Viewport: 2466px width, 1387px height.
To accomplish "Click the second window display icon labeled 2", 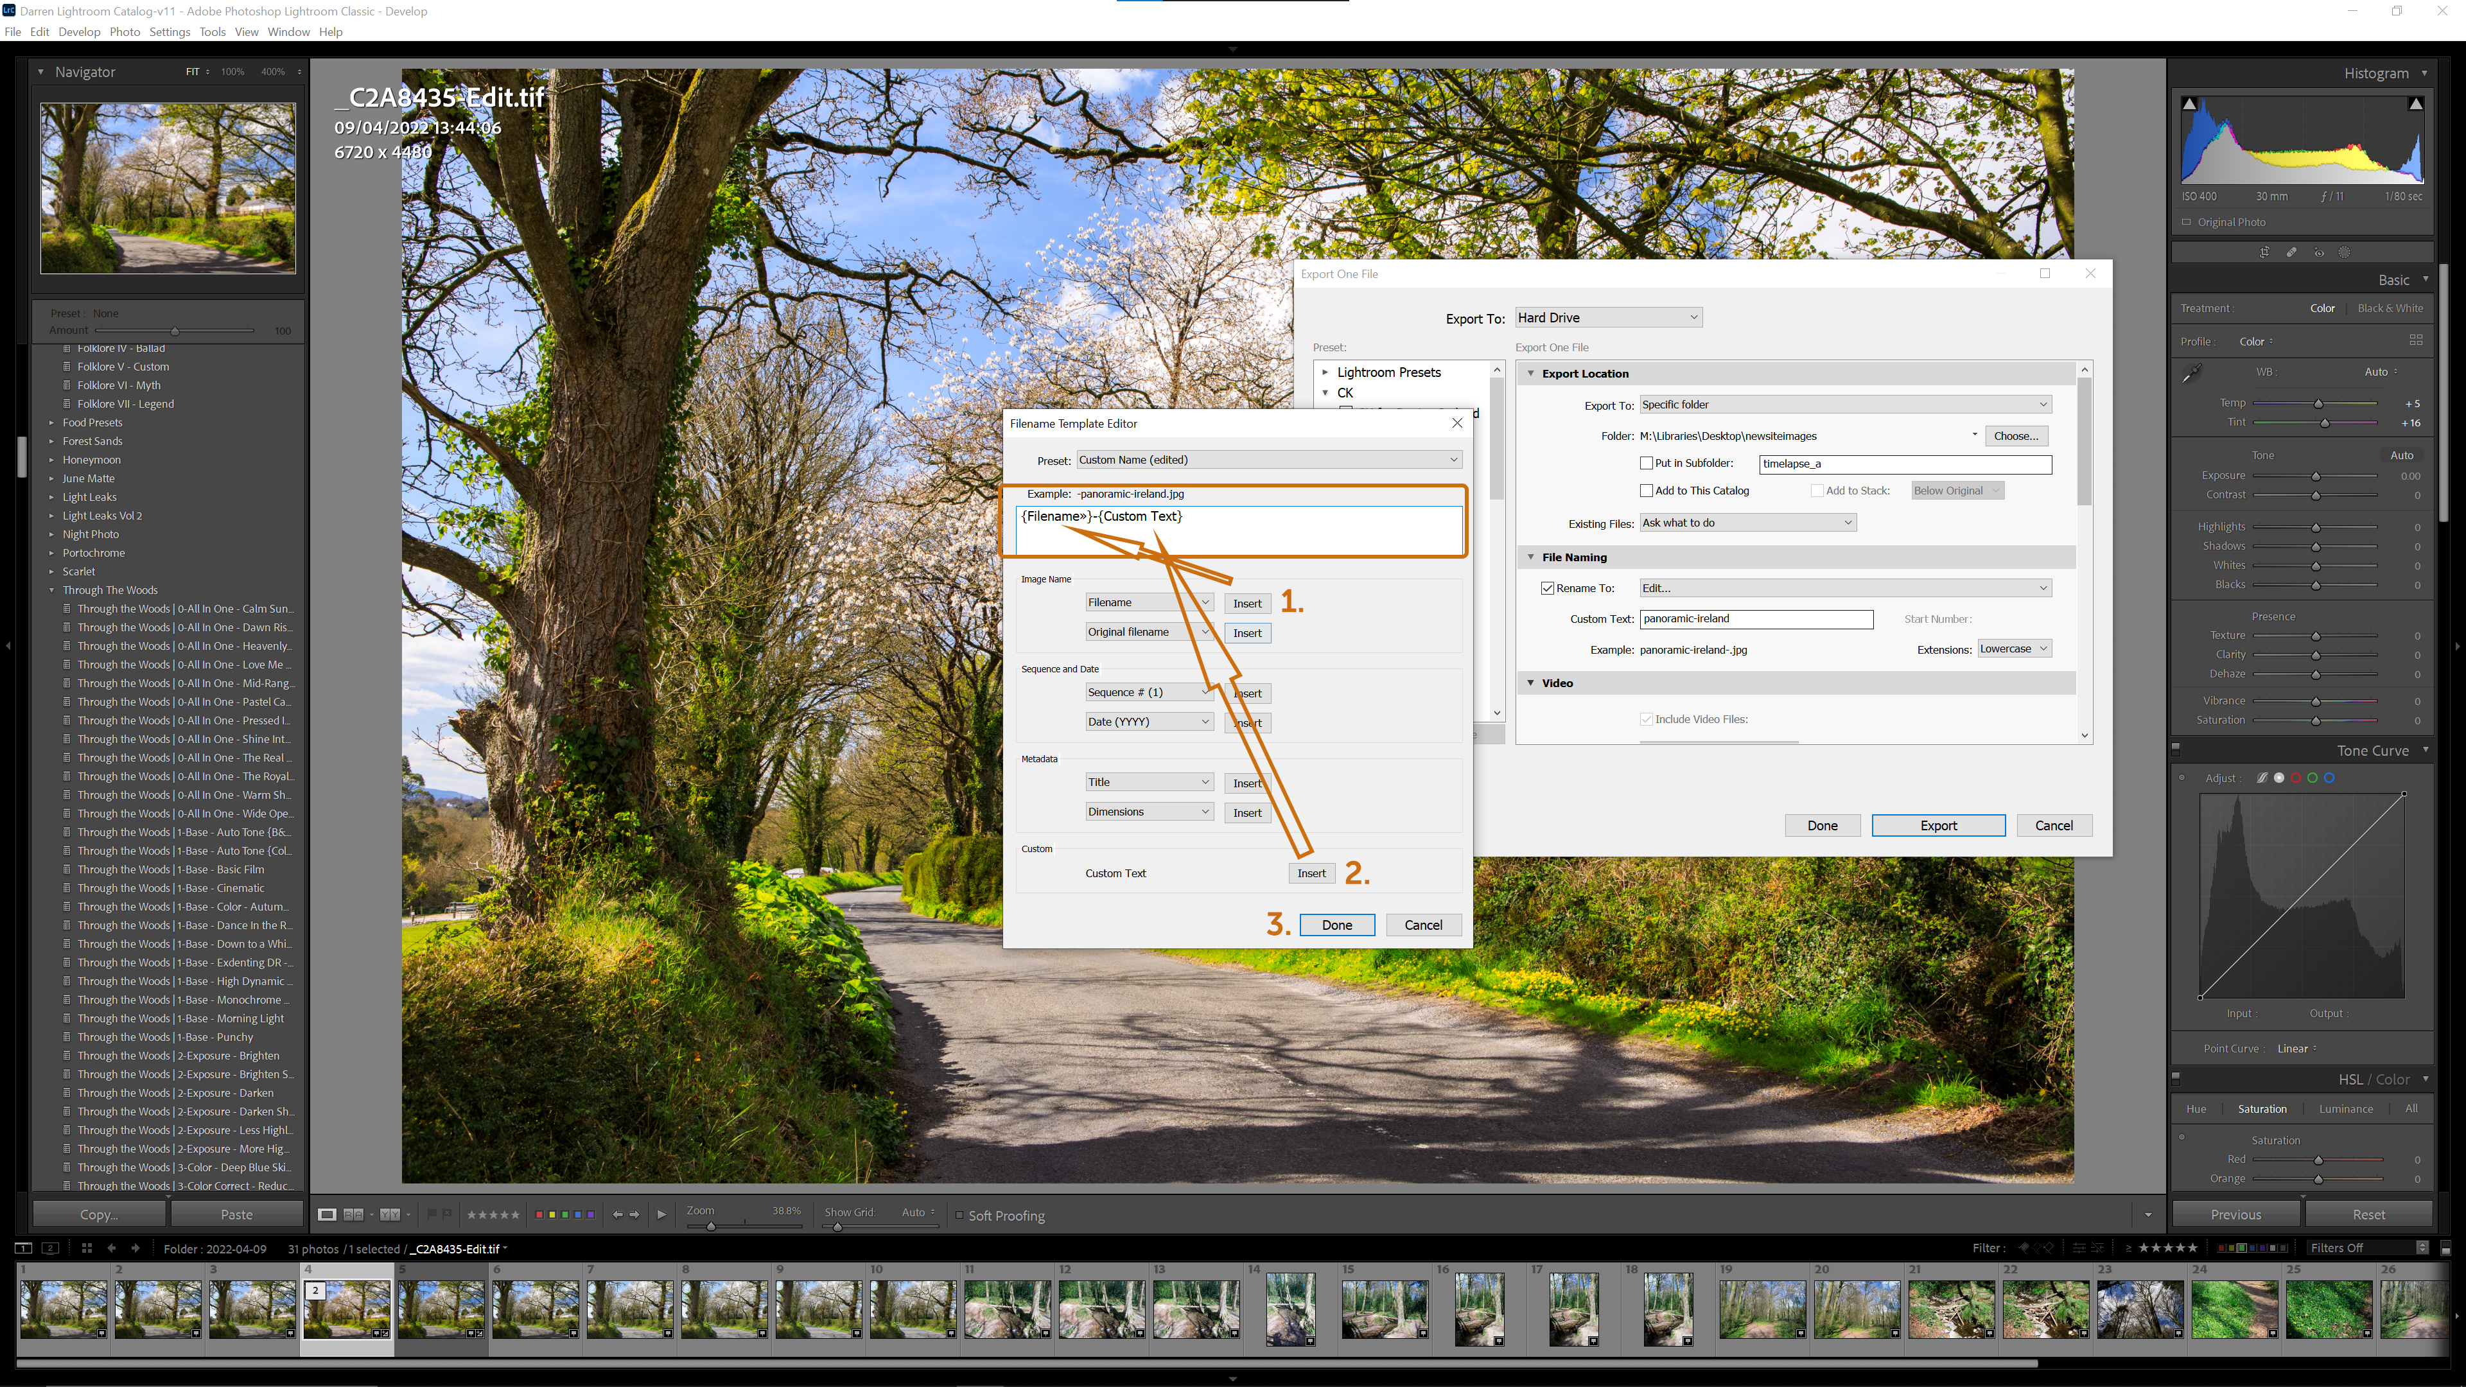I will [51, 1248].
